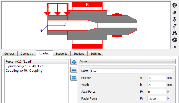Image resolution: width=179 pixels, height=103 pixels.
Task: Click the gear icon in the side toolbar
Action: coord(175,5)
